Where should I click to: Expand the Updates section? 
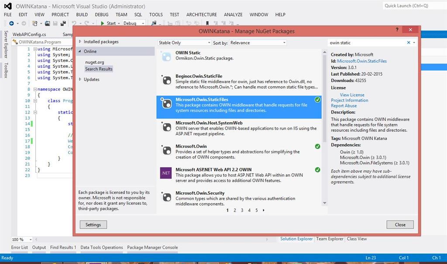80,79
